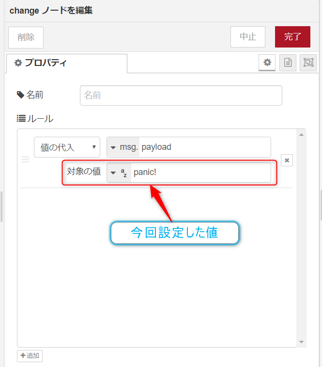Open msg. property type dropdown

tap(123, 147)
